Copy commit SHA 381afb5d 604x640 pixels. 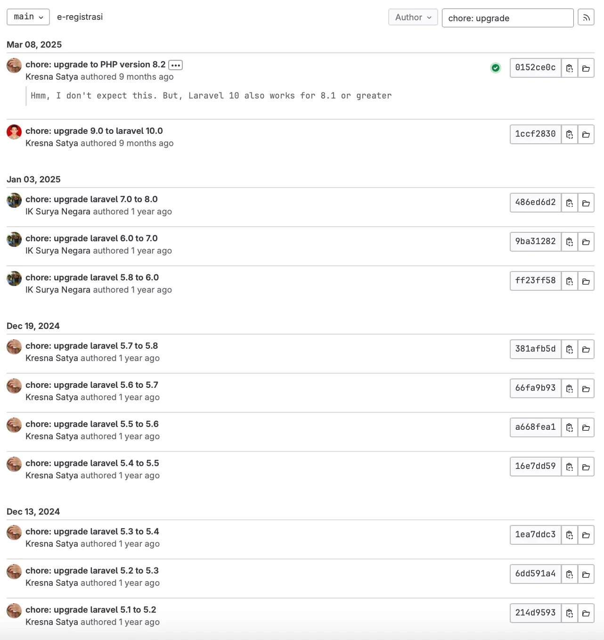pos(569,349)
